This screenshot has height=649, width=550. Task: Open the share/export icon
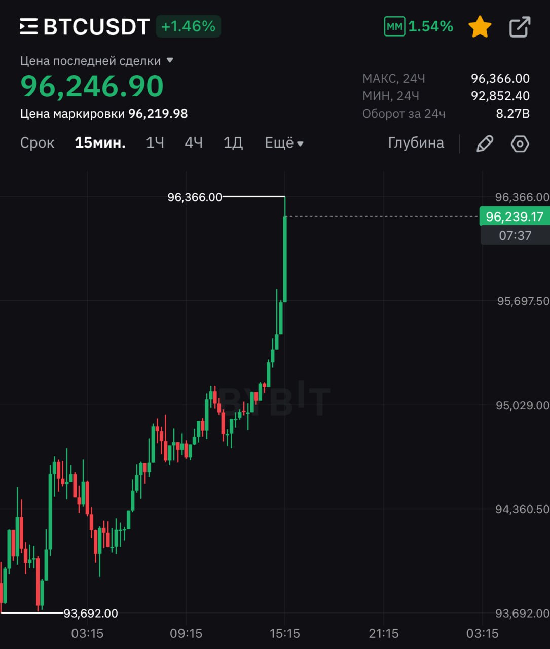[x=520, y=27]
